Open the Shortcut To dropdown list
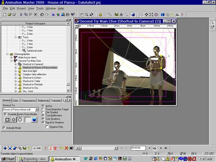Image resolution: width=216 pixels, height=162 pixels. point(37,109)
